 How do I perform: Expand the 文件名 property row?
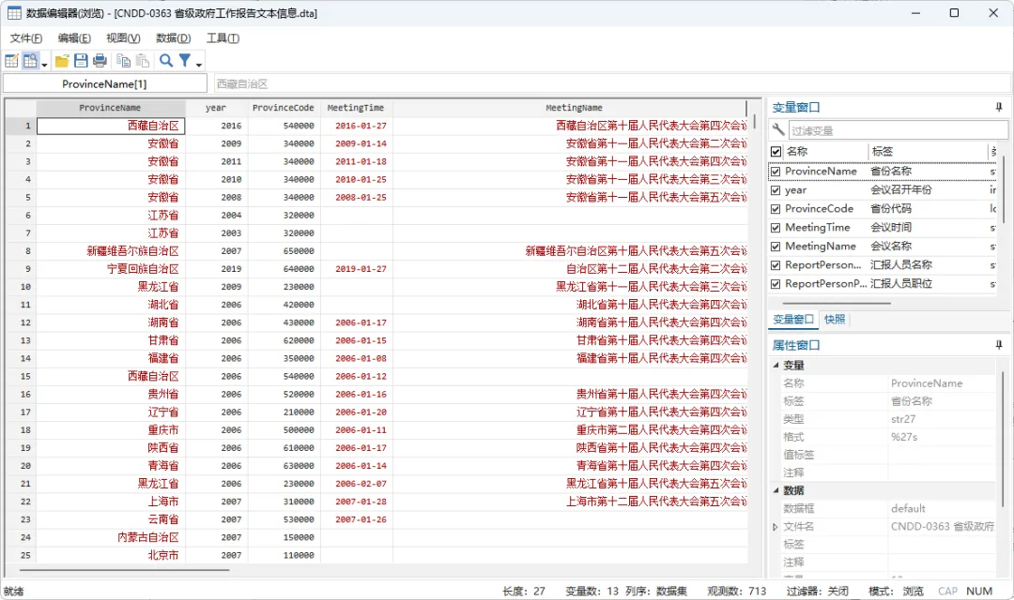775,527
